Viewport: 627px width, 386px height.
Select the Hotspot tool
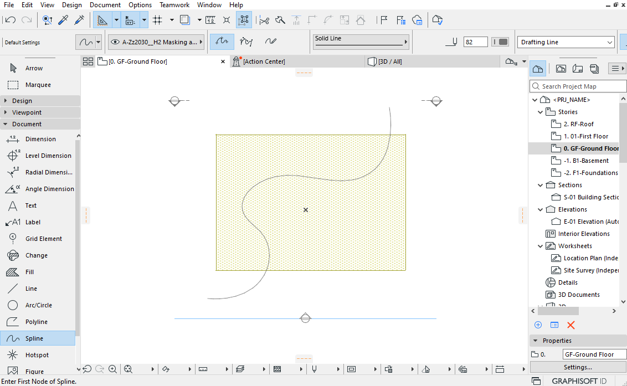coord(37,355)
